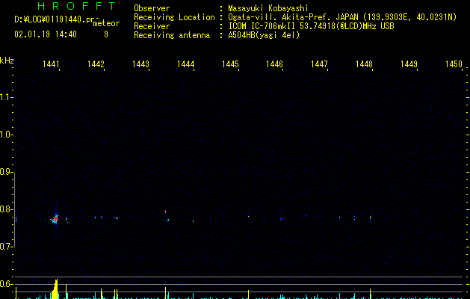Select observer name Masayuki Kobayashi
470x299 pixels.
[268, 8]
